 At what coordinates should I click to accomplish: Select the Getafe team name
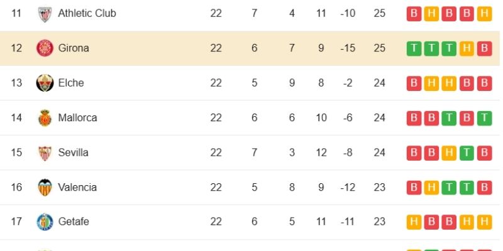pyautogui.click(x=74, y=222)
